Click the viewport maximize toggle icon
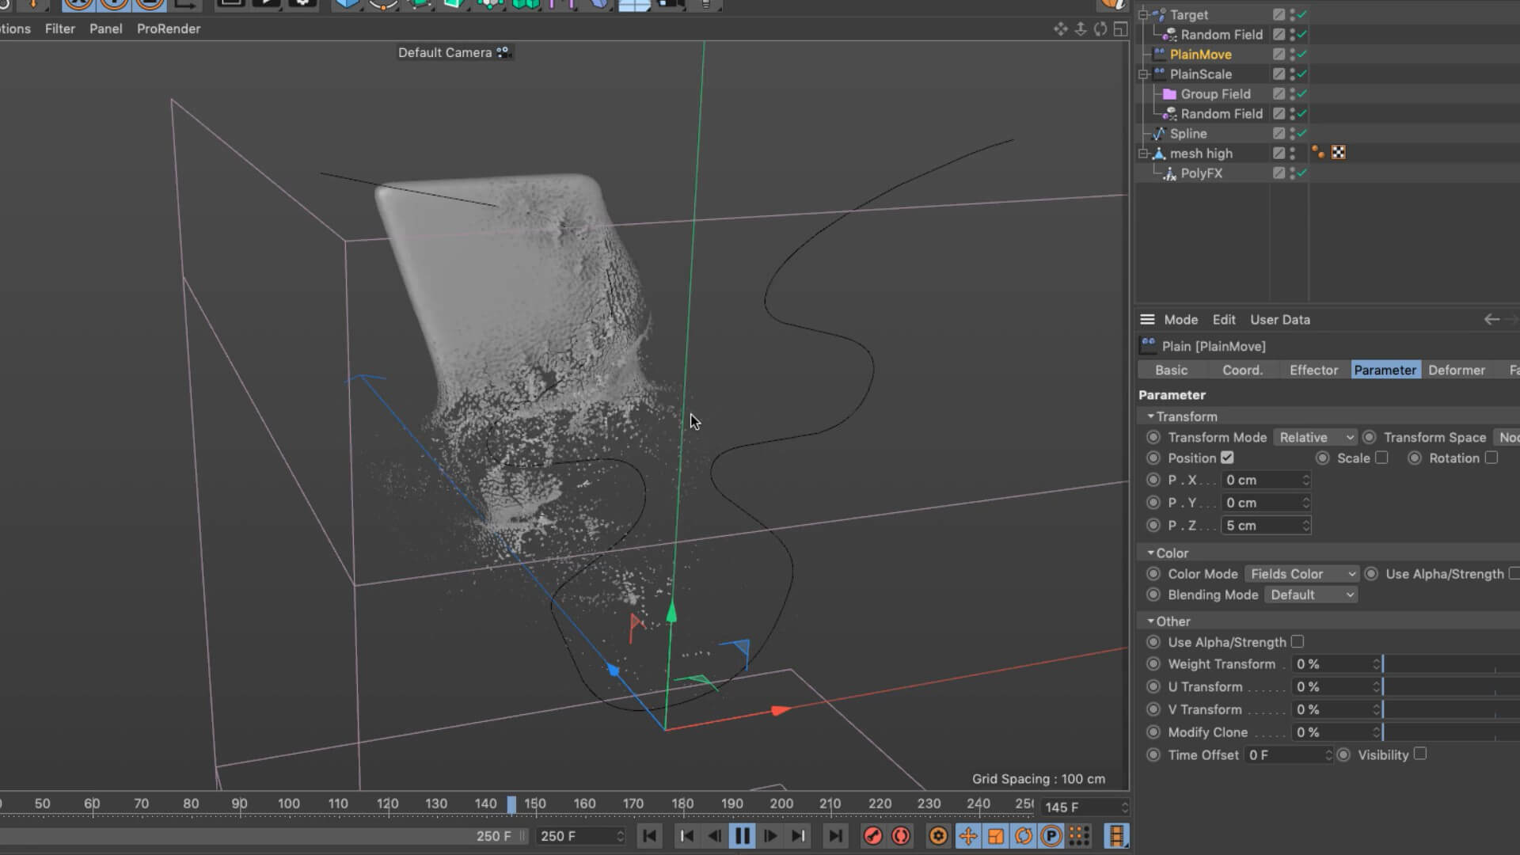The height and width of the screenshot is (855, 1520). point(1120,29)
